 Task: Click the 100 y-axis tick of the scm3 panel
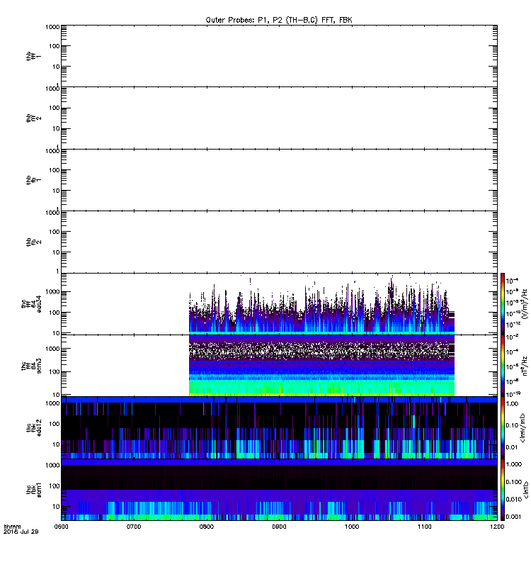(55, 371)
